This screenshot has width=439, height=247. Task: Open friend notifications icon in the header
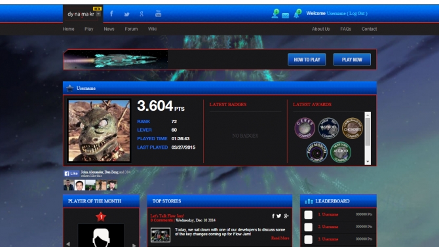coord(275,14)
